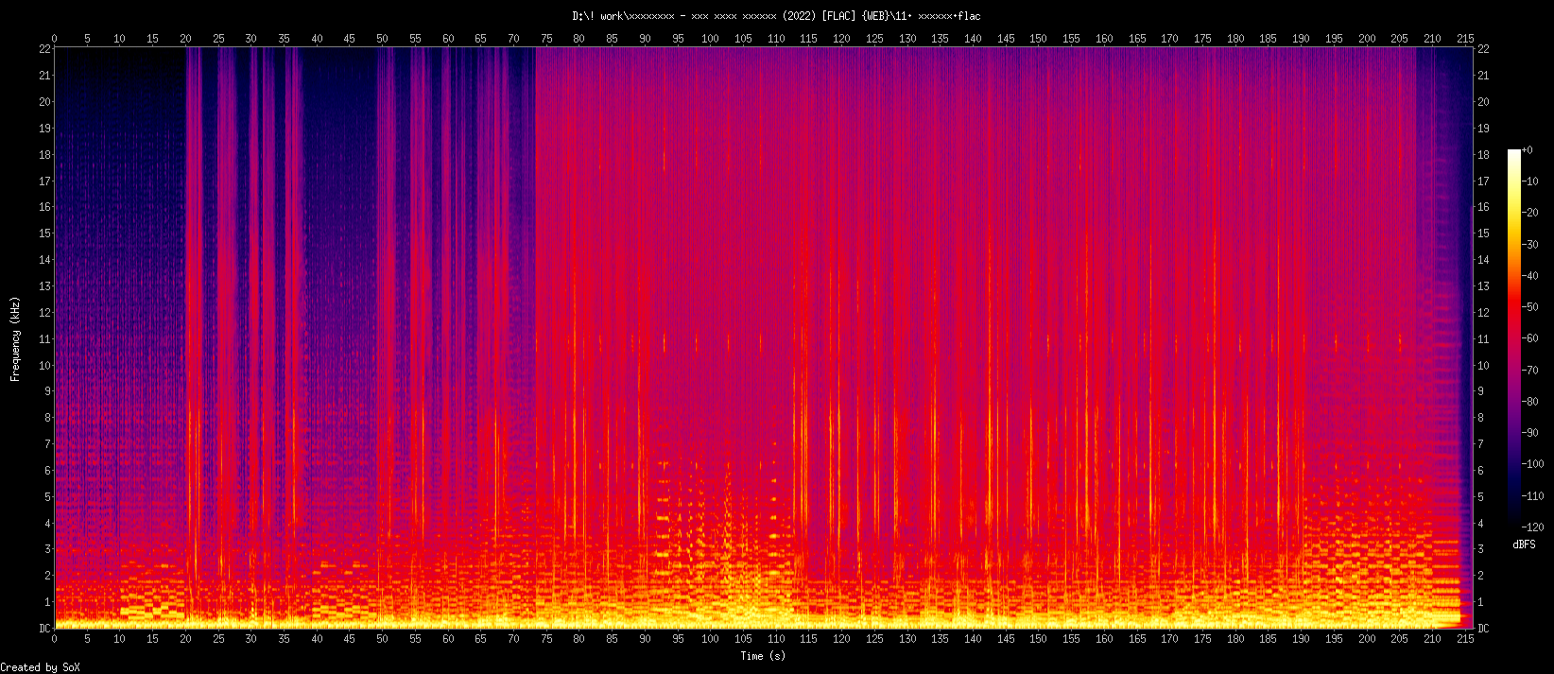
Task: Click the file path title at top
Action: [x=776, y=16]
